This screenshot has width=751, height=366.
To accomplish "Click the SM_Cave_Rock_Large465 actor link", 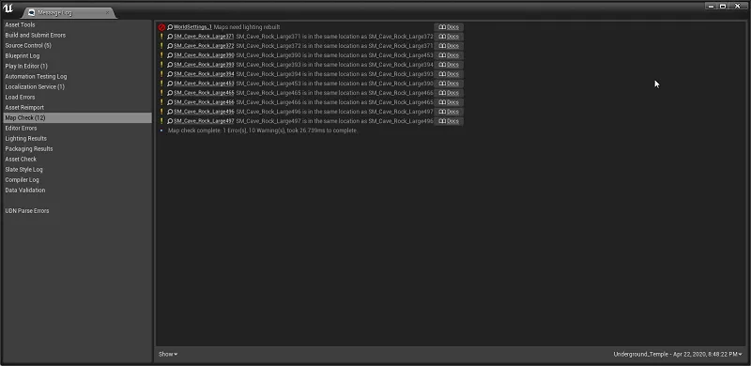I will point(204,93).
